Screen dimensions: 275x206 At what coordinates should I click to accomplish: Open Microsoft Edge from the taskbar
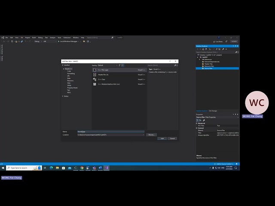pos(51,168)
